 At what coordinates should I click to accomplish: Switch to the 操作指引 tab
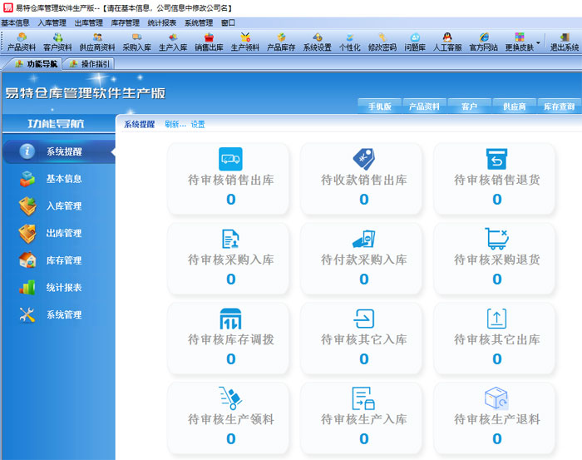click(95, 64)
